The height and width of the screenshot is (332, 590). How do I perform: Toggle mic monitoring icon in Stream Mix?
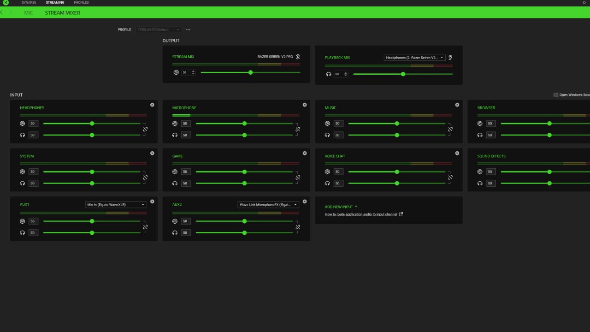pos(298,57)
